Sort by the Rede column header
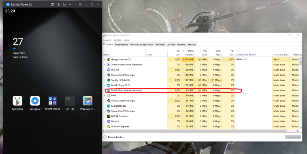Viewport: 307px width, 154px height. [215, 53]
